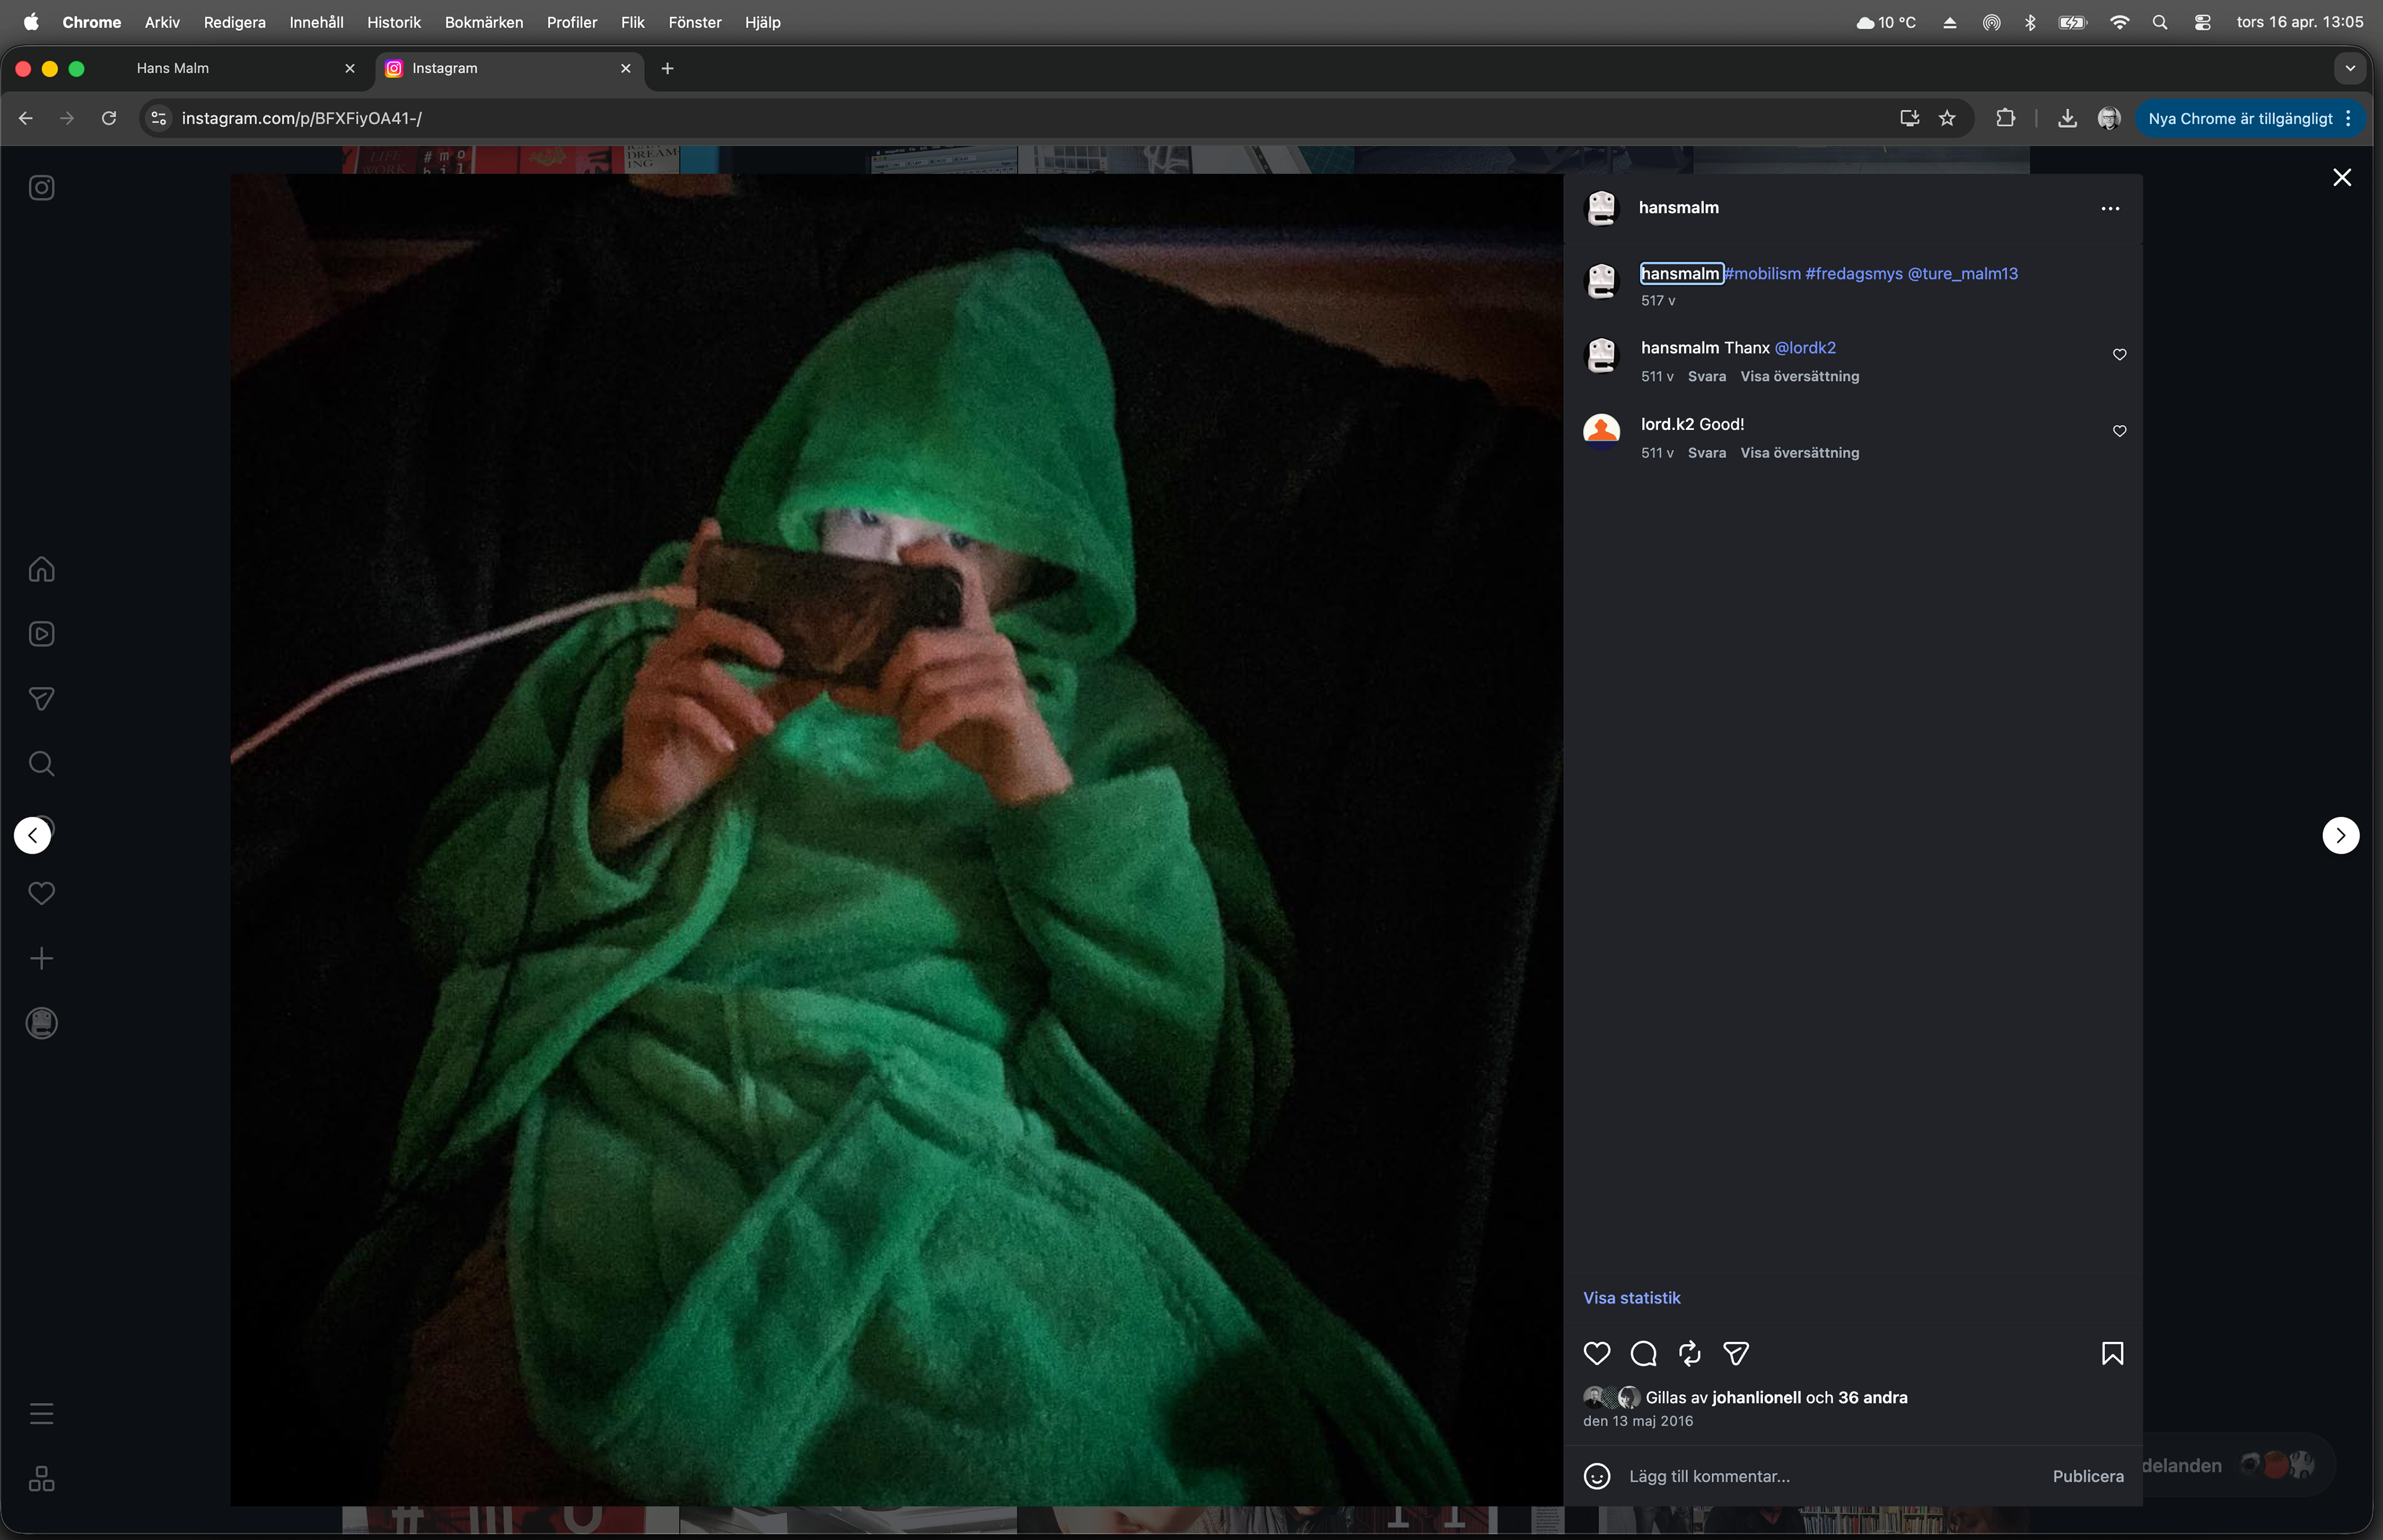Open Reels in the sidebar
The height and width of the screenshot is (1540, 2383).
[x=41, y=634]
